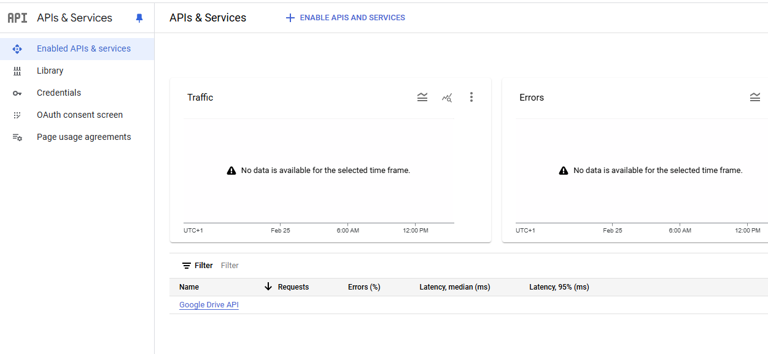Sort the table by the Name column
The image size is (768, 354).
188,287
